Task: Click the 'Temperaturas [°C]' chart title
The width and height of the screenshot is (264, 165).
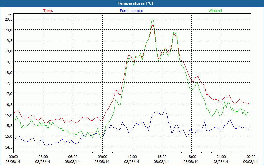Action: [x=135, y=3]
